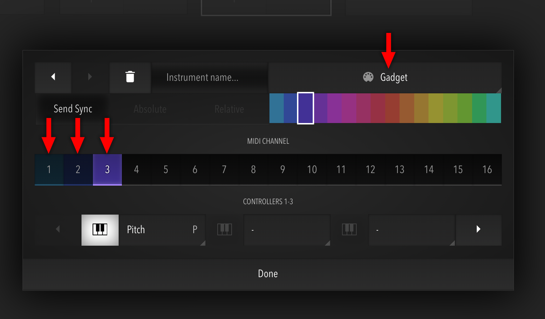Choose MIDI channel 9
The height and width of the screenshot is (319, 545).
(x=283, y=170)
